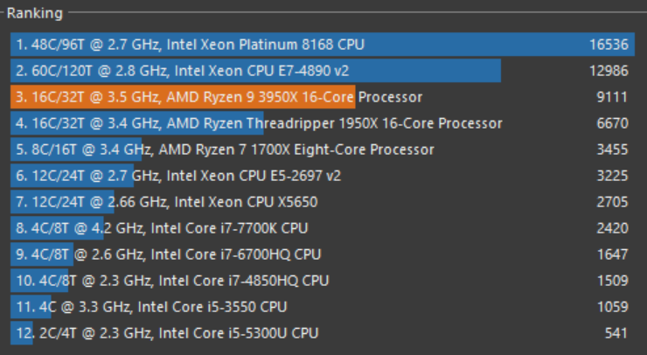
Task: Click the 12986 score value
Action: pyautogui.click(x=609, y=71)
